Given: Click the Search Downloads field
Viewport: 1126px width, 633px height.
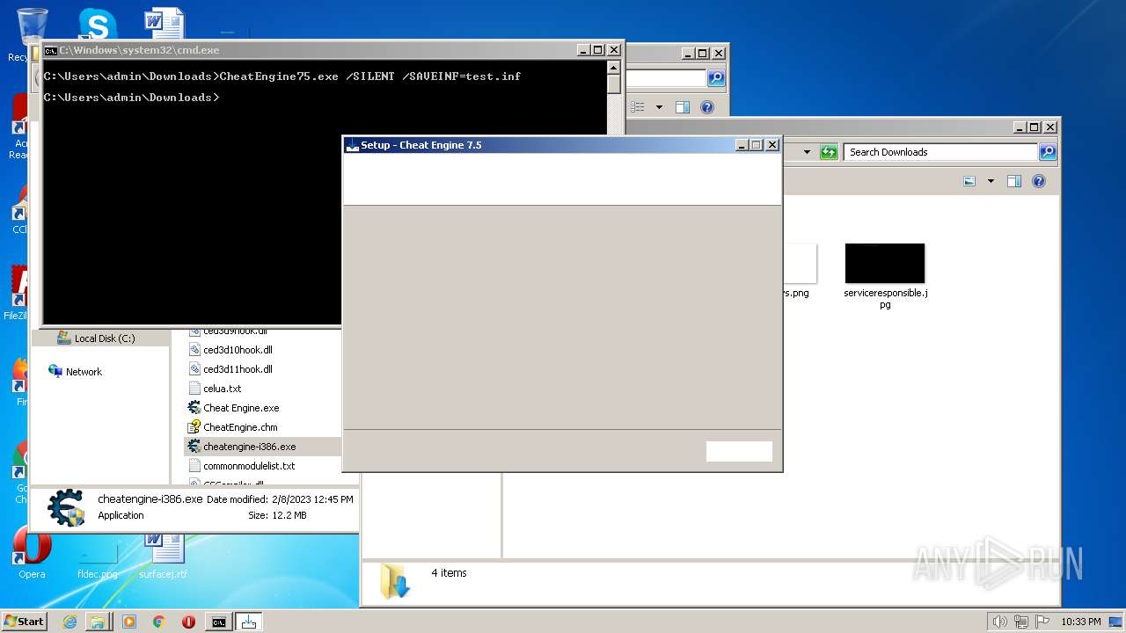Looking at the screenshot, I should pyautogui.click(x=940, y=152).
